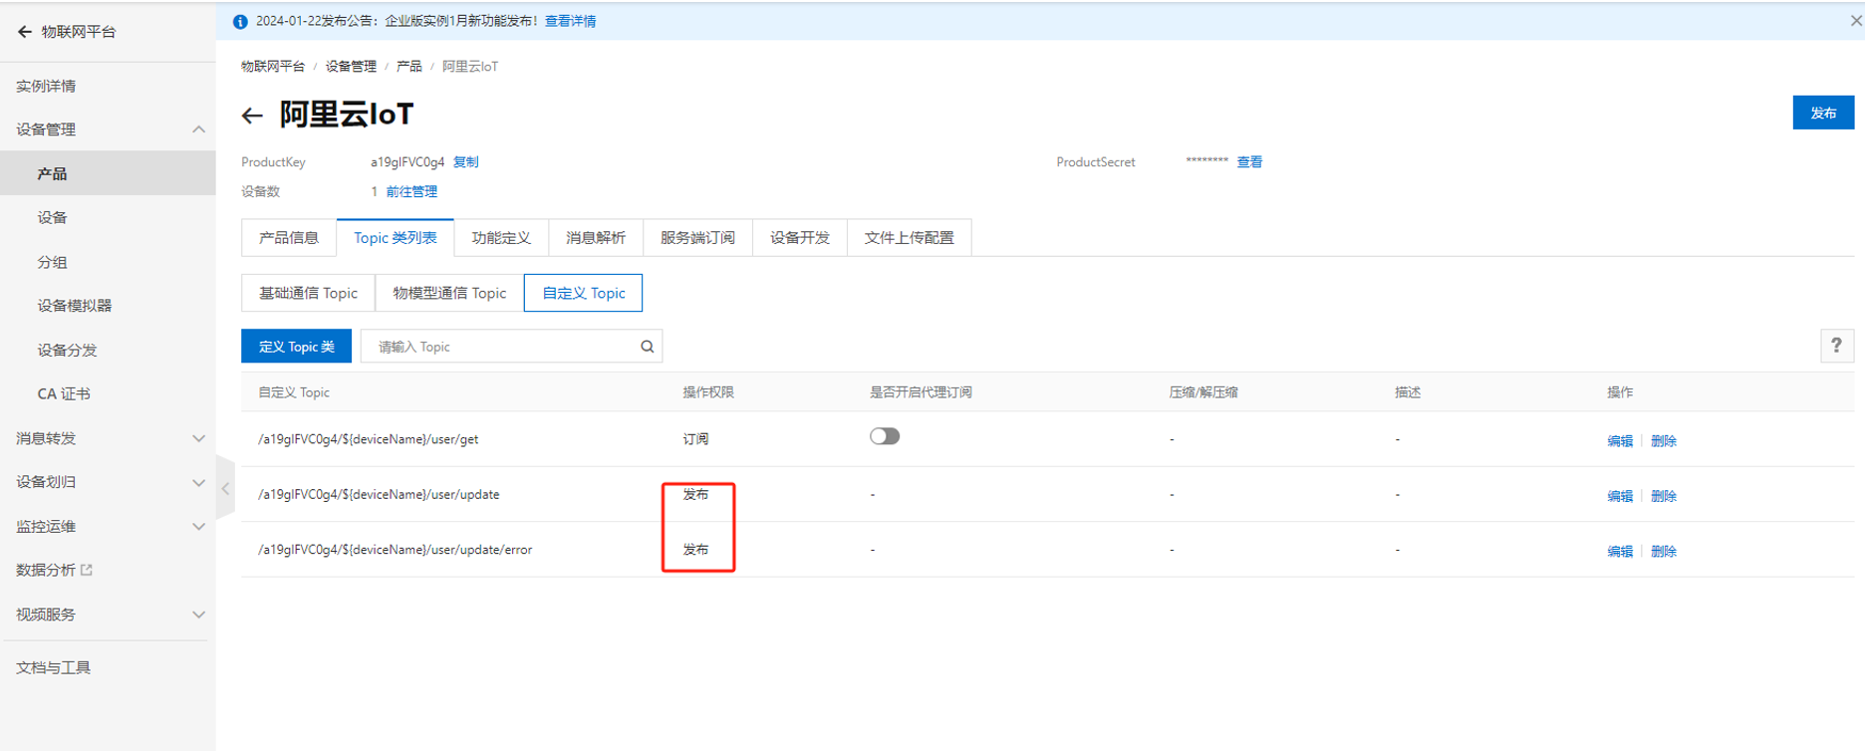Open the question mark help icon
The image size is (1865, 751).
1836,346
